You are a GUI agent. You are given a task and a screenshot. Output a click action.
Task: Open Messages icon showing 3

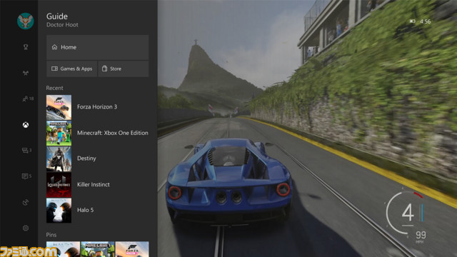click(x=26, y=151)
